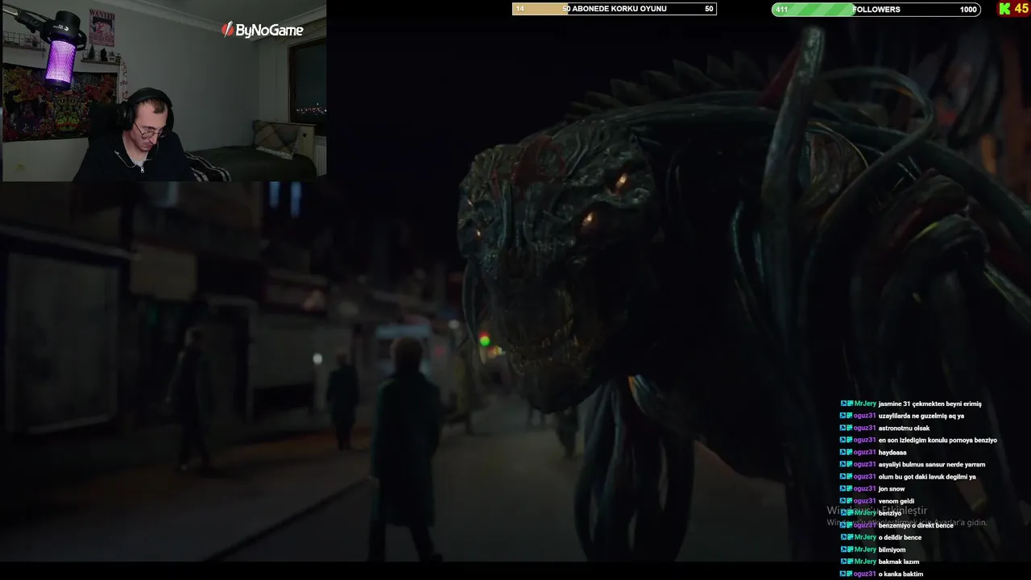Click the FOLLOWERS goal progress bar
The image size is (1031, 580).
click(x=876, y=9)
